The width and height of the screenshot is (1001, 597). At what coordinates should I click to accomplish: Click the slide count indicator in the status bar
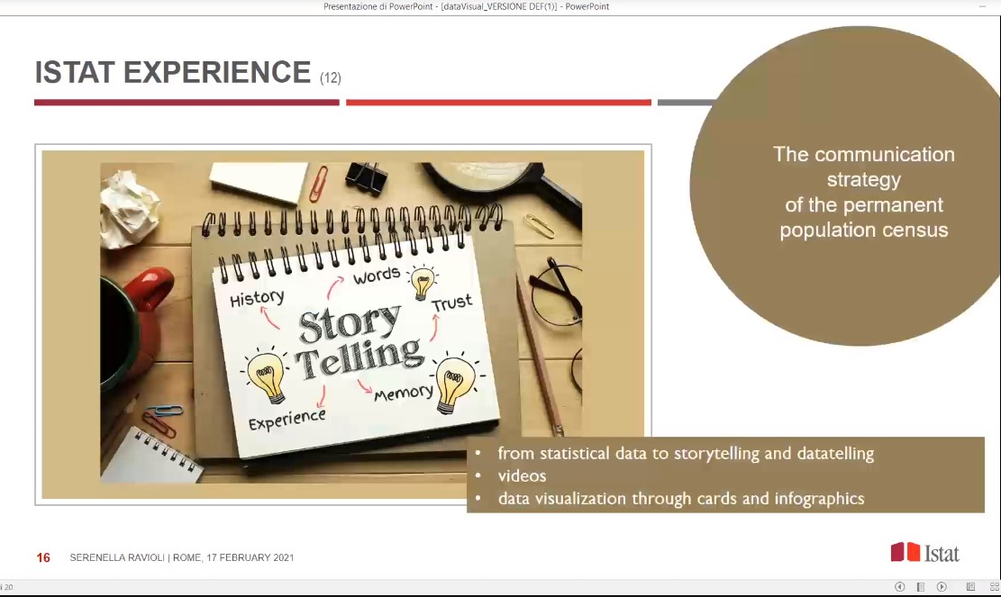pyautogui.click(x=6, y=587)
